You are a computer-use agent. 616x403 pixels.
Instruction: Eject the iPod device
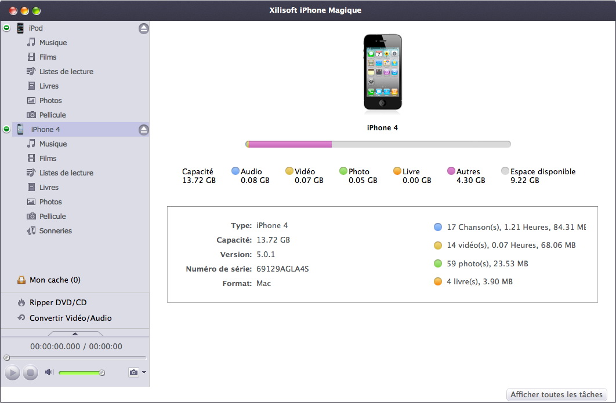143,28
